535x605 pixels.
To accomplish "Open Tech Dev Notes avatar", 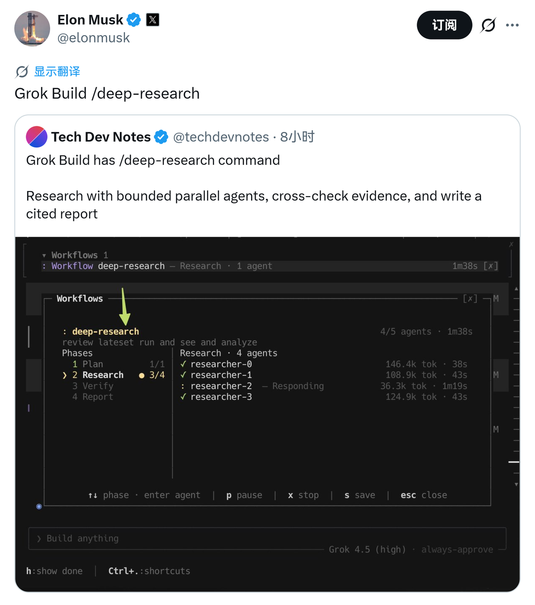I will 37,137.
